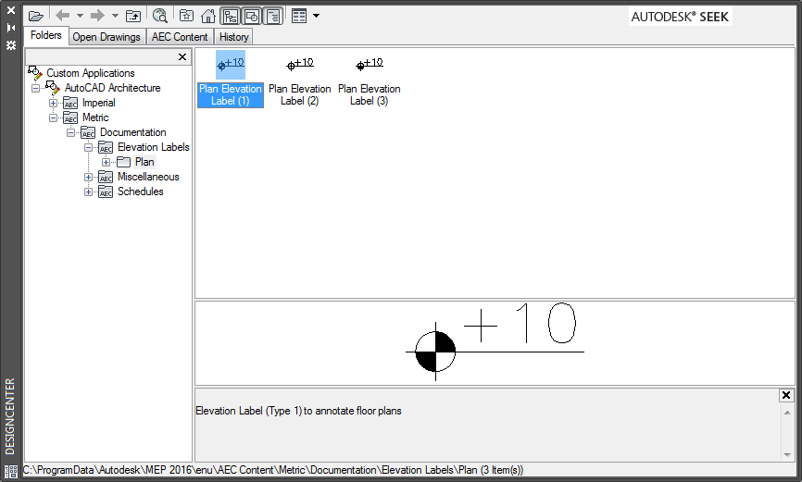Viewport: 802px width, 482px height.
Task: Open the Search tool icon
Action: pyautogui.click(x=160, y=17)
